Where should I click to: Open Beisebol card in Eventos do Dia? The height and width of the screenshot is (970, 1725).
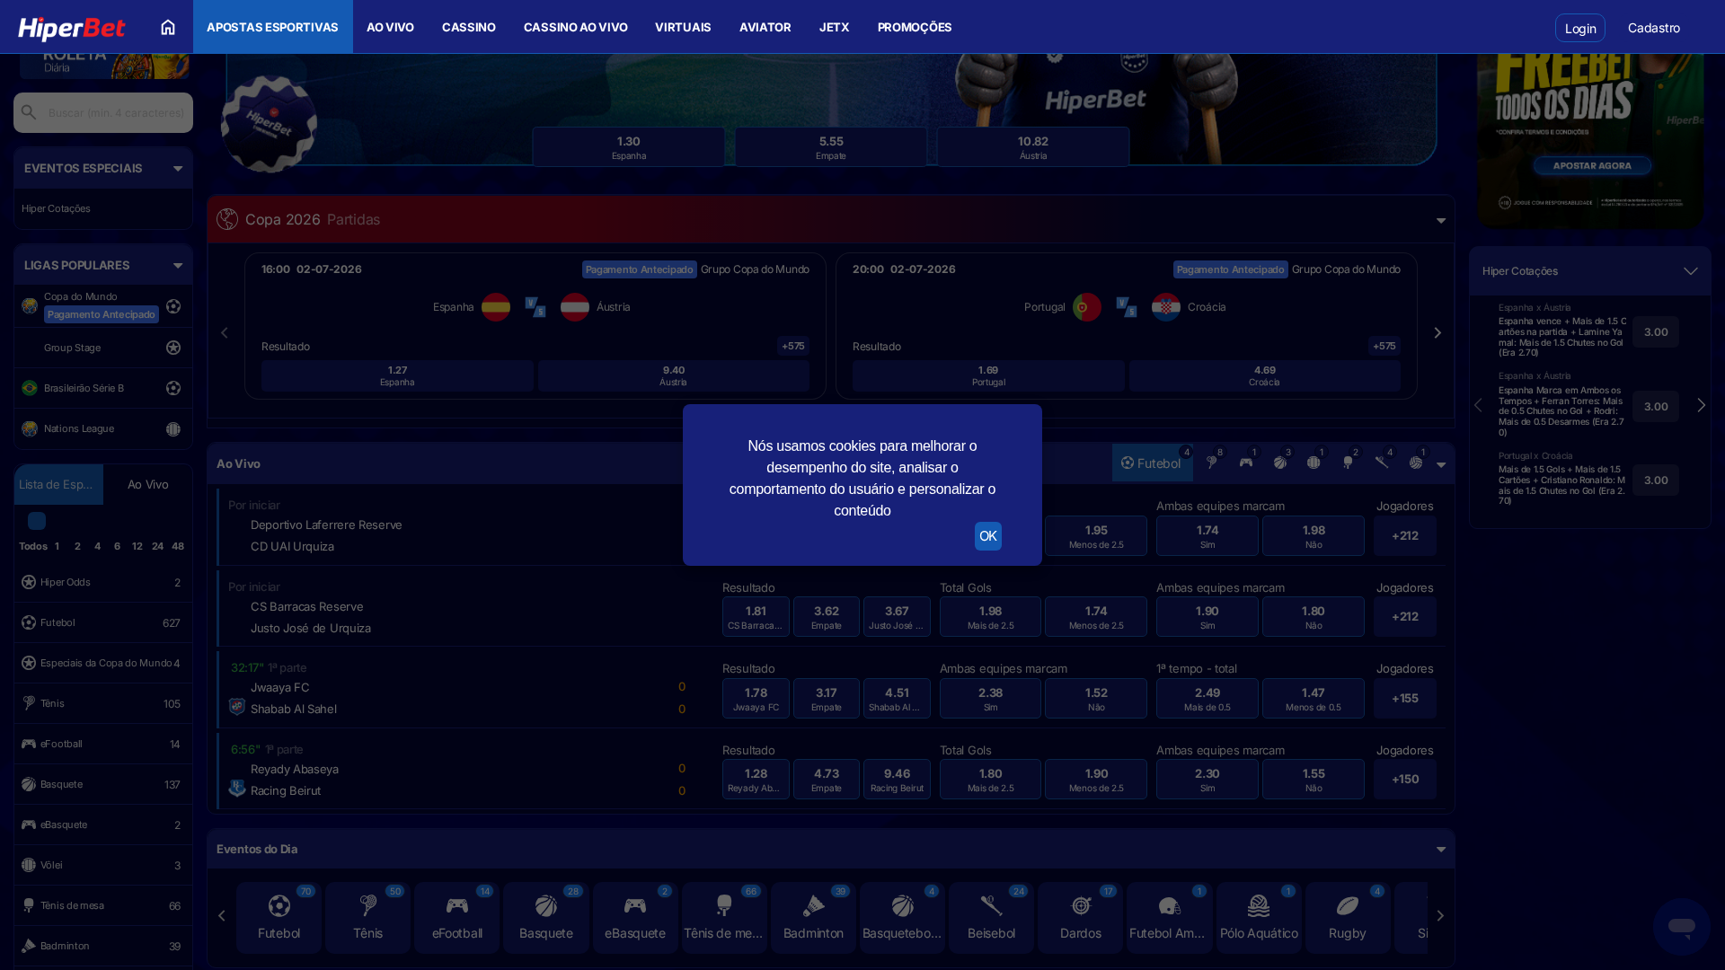coord(992,917)
